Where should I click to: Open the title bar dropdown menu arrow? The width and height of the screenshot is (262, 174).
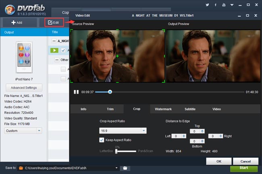[x=232, y=5]
